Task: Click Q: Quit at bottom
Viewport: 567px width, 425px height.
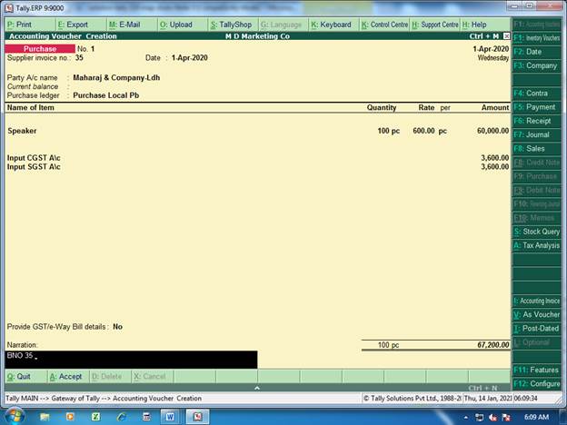Action: pyautogui.click(x=25, y=377)
